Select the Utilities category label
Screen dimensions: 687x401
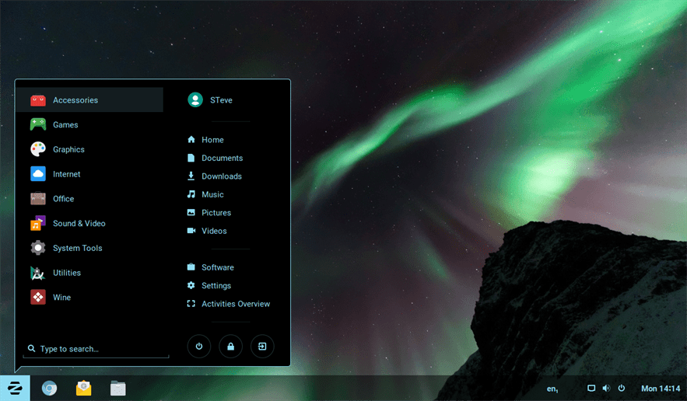67,273
